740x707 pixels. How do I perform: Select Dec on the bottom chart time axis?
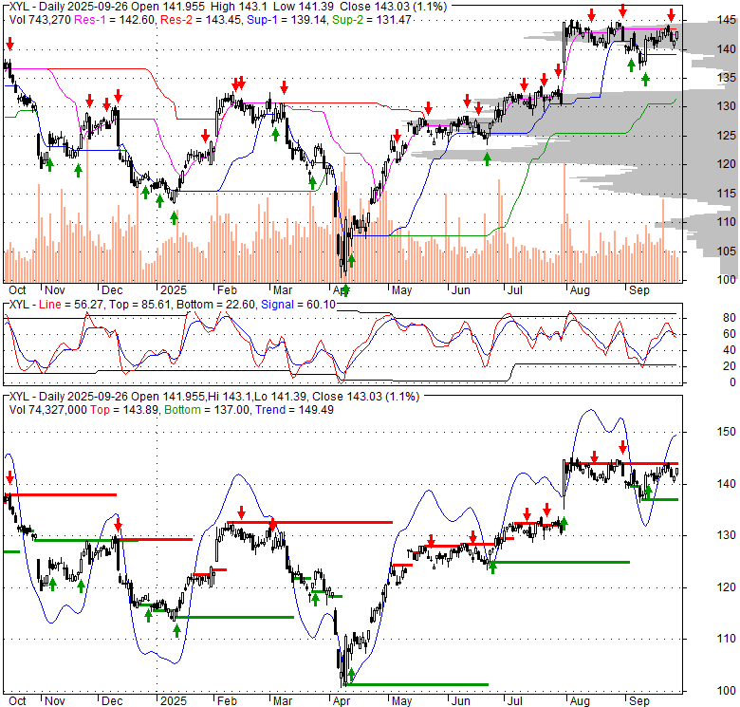tap(112, 701)
